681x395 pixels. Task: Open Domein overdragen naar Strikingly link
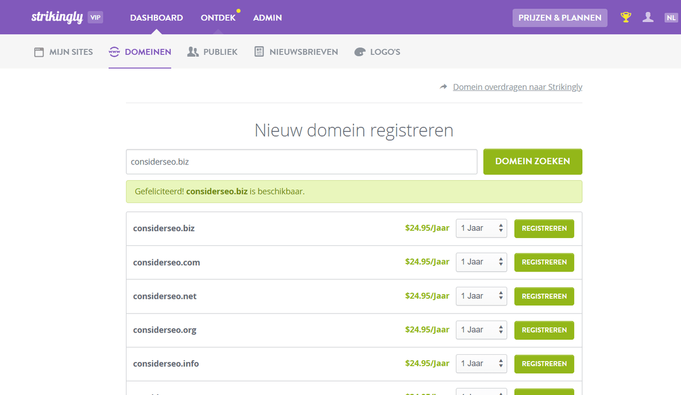tap(517, 87)
